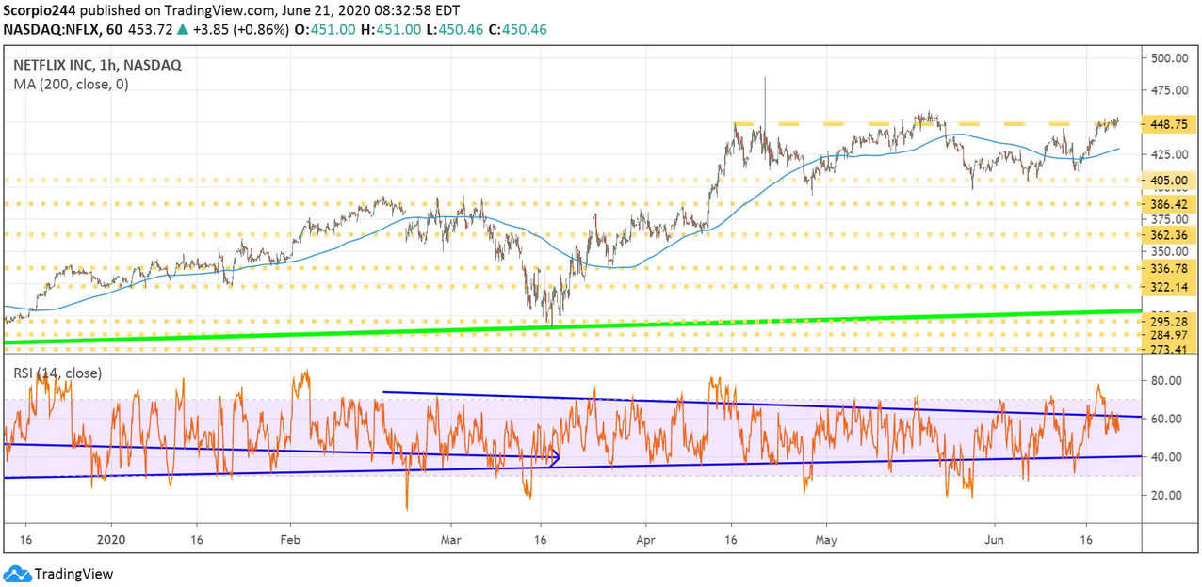Click the 80.00 RSI axis label
The height and width of the screenshot is (587, 1202).
click(1164, 380)
